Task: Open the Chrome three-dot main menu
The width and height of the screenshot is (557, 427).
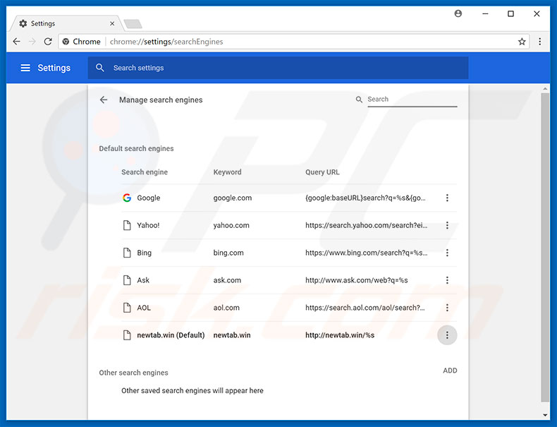Action: point(539,42)
